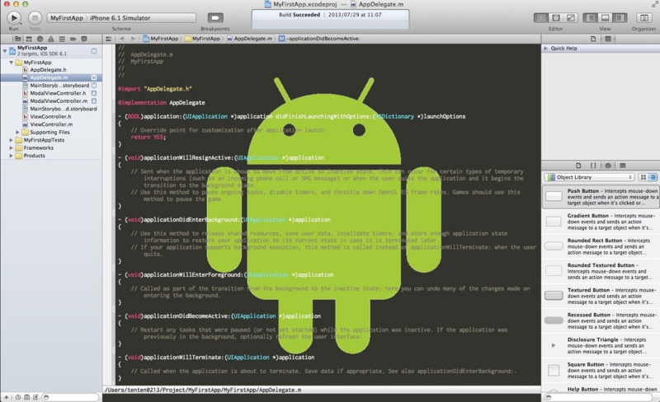The height and width of the screenshot is (402, 660).
Task: Go forward in editor history
Action: [133, 39]
